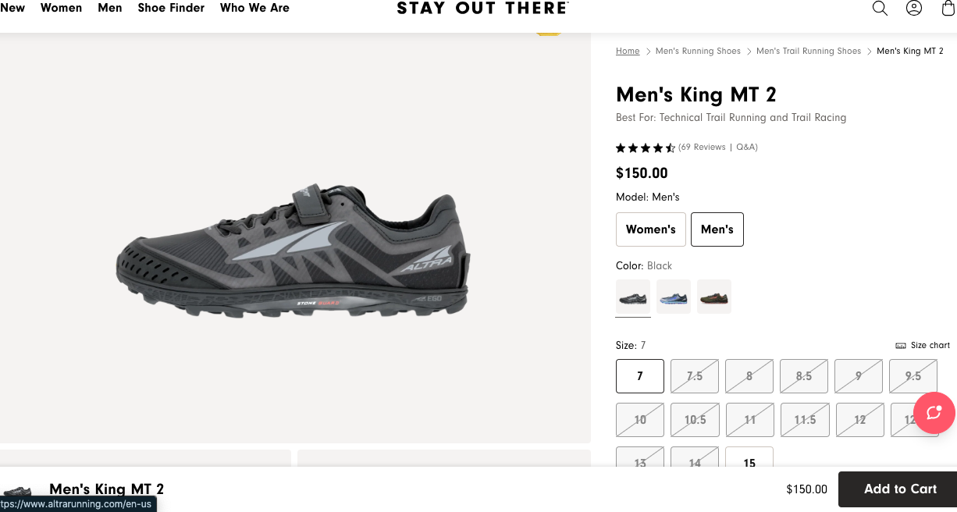Open the red live chat bubble
This screenshot has height=512, width=957.
pyautogui.click(x=934, y=412)
